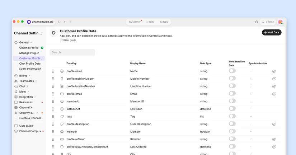Click the history clock icon in title bar
This screenshot has width=296, height=155.
pyautogui.click(x=59, y=22)
